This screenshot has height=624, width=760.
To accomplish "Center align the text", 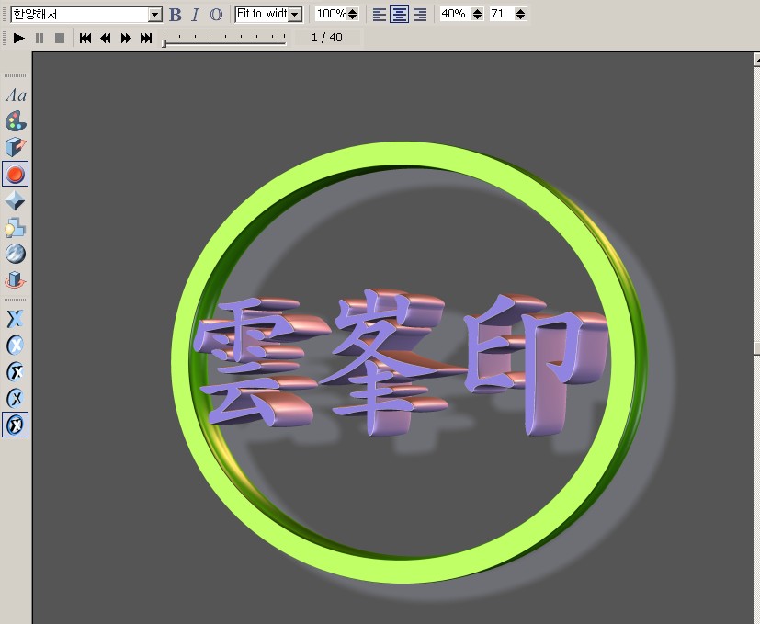I will [x=400, y=14].
